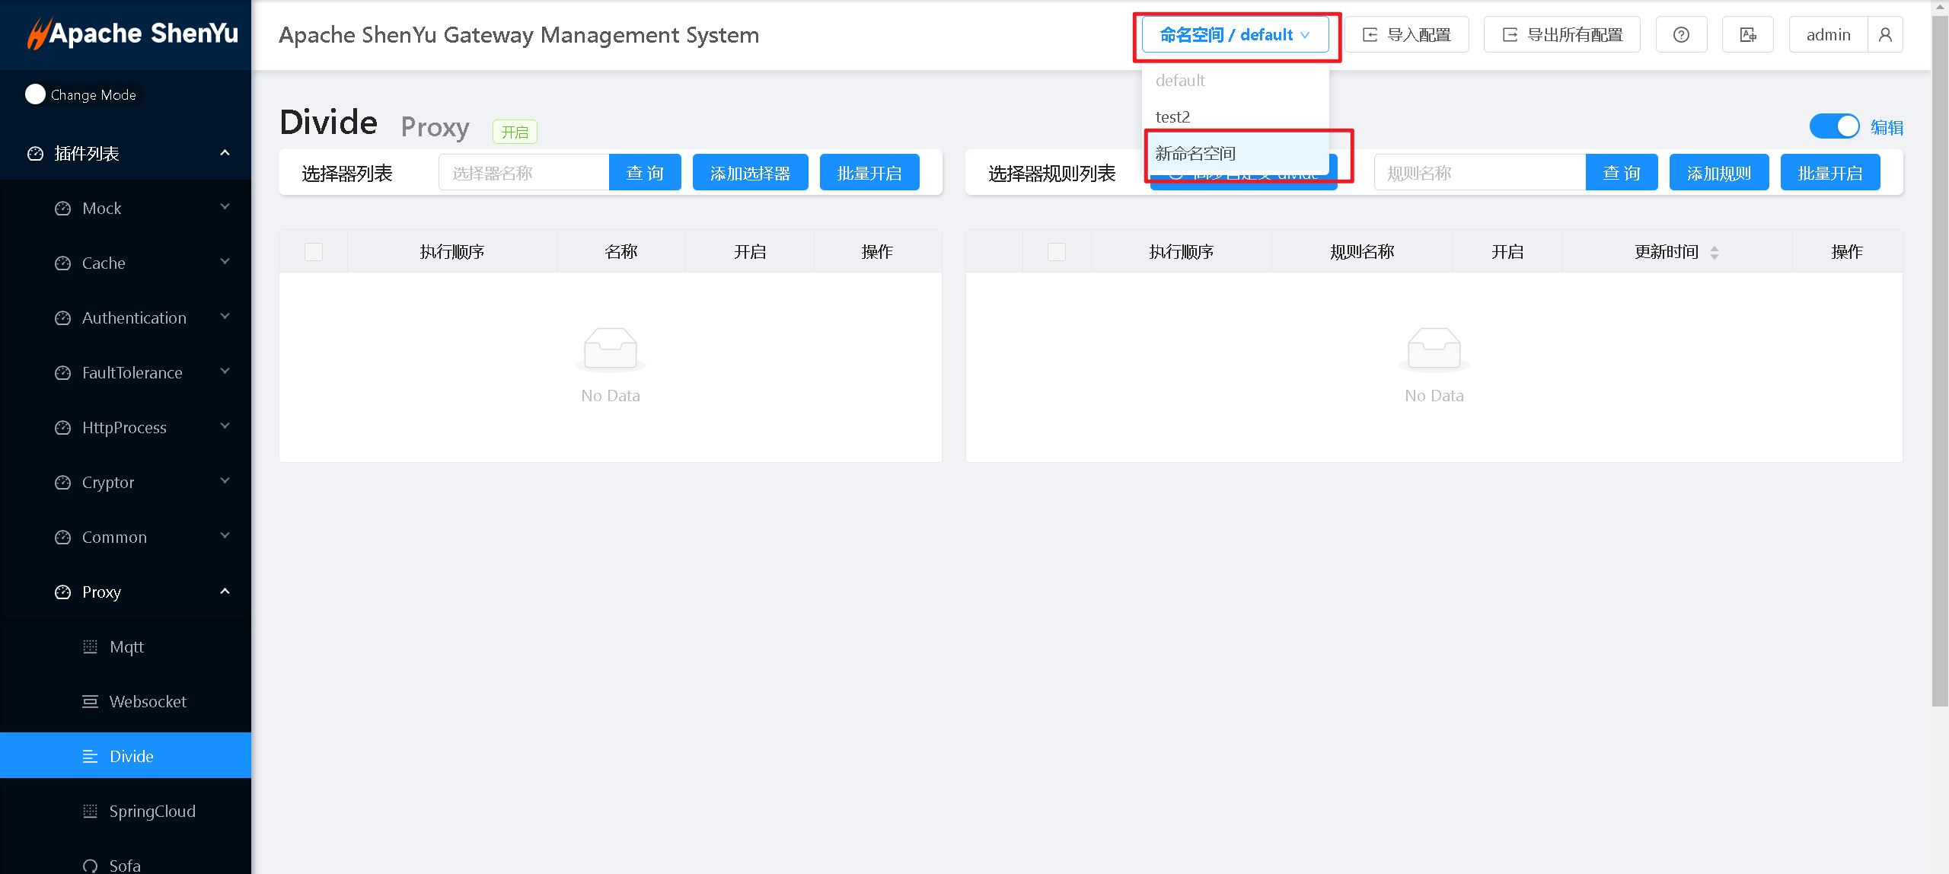The image size is (1949, 874).
Task: Click the selector name input field
Action: [524, 173]
